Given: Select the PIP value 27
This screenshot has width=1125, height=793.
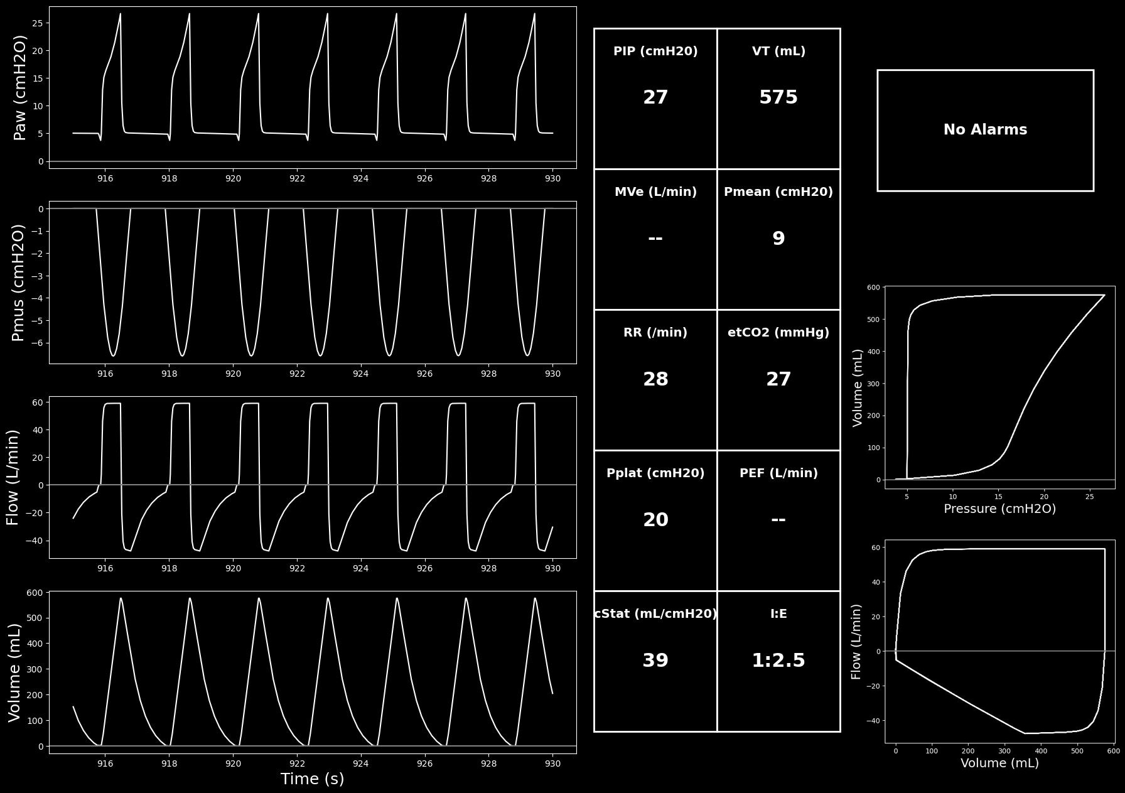Looking at the screenshot, I should point(655,97).
